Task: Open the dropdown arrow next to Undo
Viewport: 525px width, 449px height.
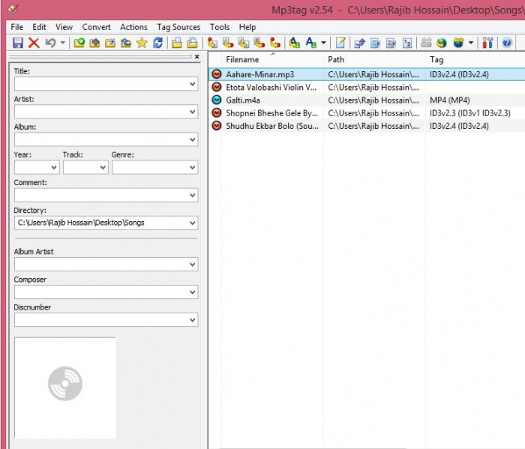Action: (x=62, y=43)
